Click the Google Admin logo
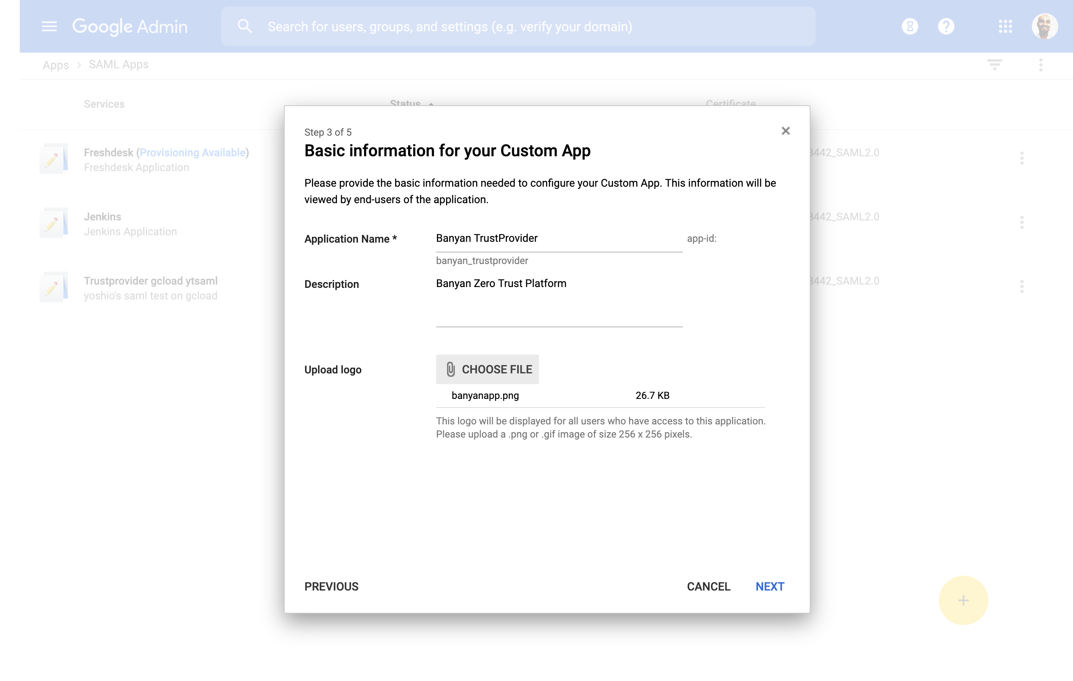Screen dimensions: 1073x681 (x=130, y=27)
